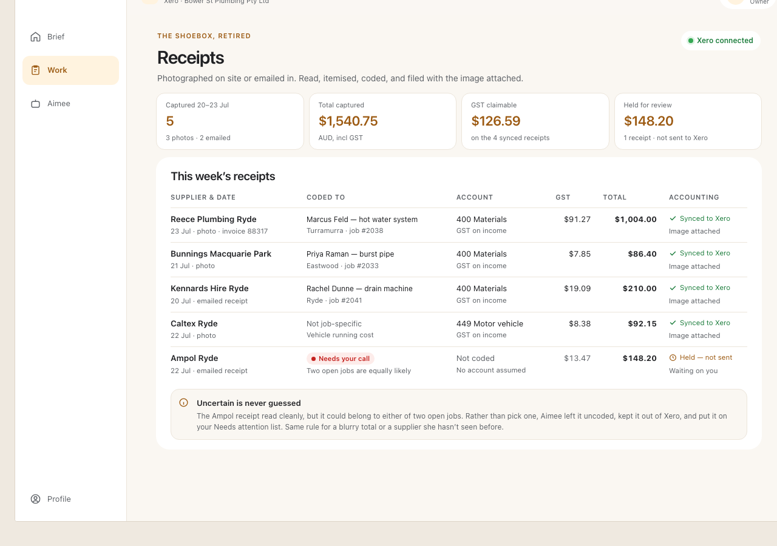The image size is (777, 546).
Task: Click the Ryde · job #2041 text
Action: [334, 300]
